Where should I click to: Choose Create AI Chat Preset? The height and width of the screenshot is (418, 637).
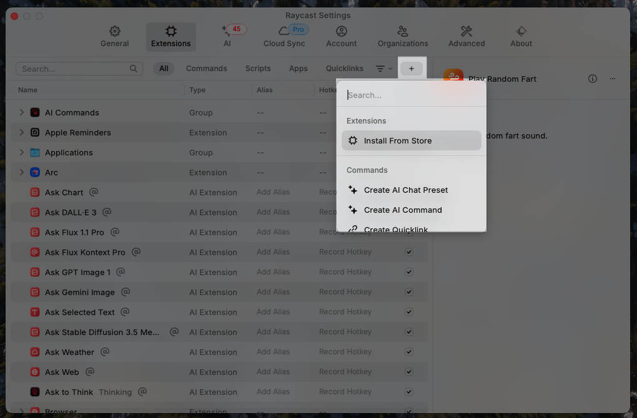411,190
